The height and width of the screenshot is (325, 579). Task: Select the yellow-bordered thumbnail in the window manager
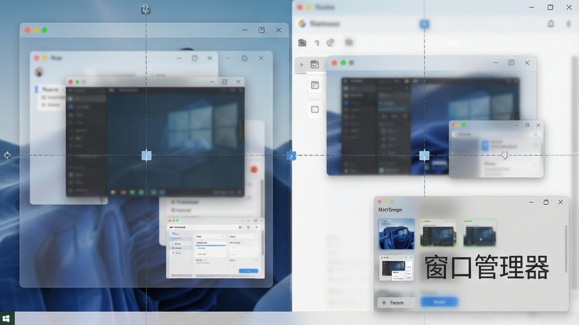(438, 233)
